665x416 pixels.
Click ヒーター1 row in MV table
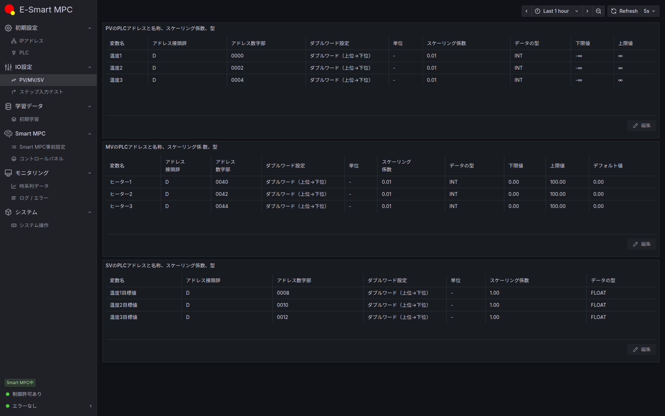click(121, 182)
